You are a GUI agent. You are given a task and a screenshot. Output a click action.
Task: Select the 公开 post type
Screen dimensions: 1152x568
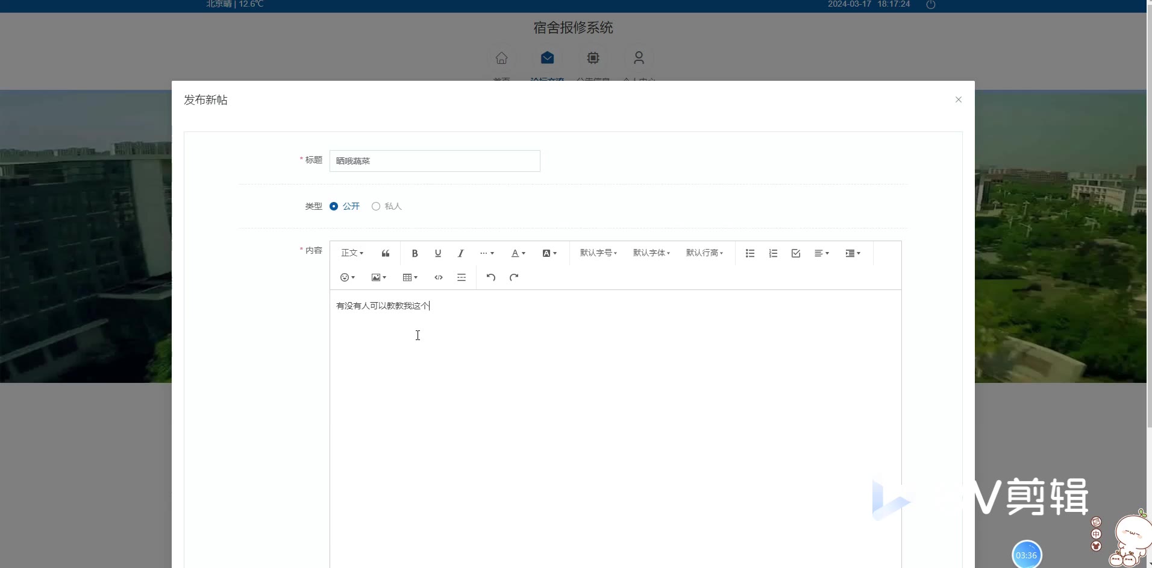click(345, 206)
